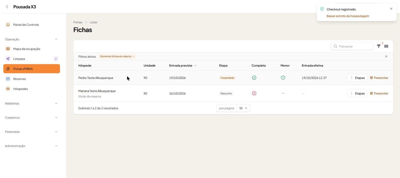
Task: Click date 26/10/2026 in Mariana's row
Action: click(177, 93)
